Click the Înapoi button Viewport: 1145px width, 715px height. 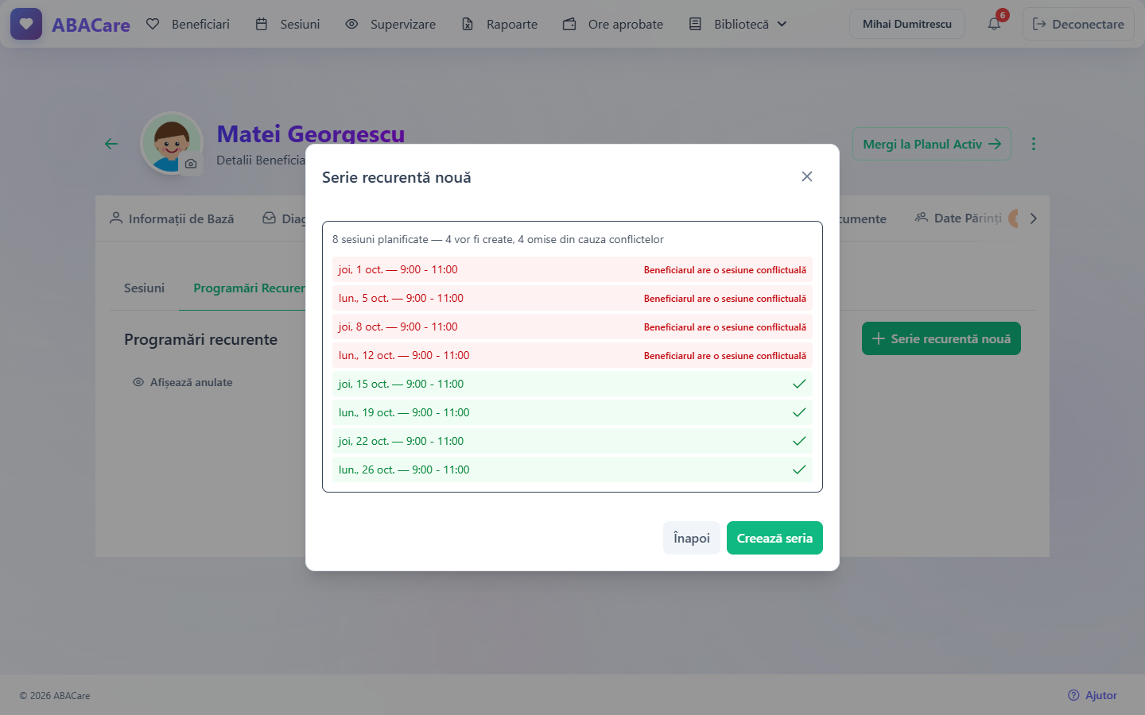click(692, 538)
